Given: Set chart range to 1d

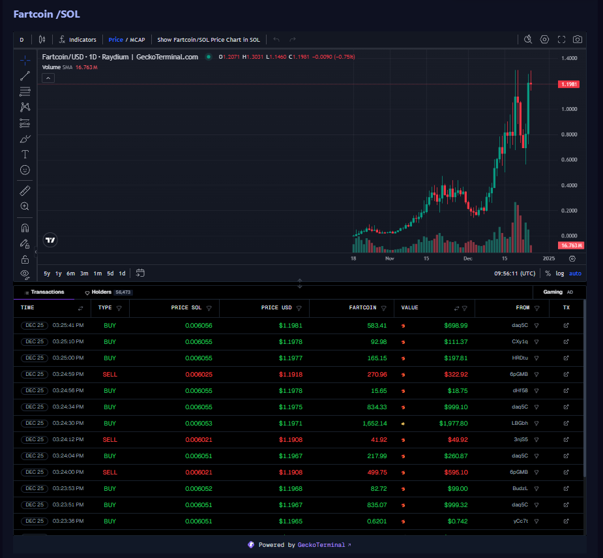Looking at the screenshot, I should click(x=122, y=273).
